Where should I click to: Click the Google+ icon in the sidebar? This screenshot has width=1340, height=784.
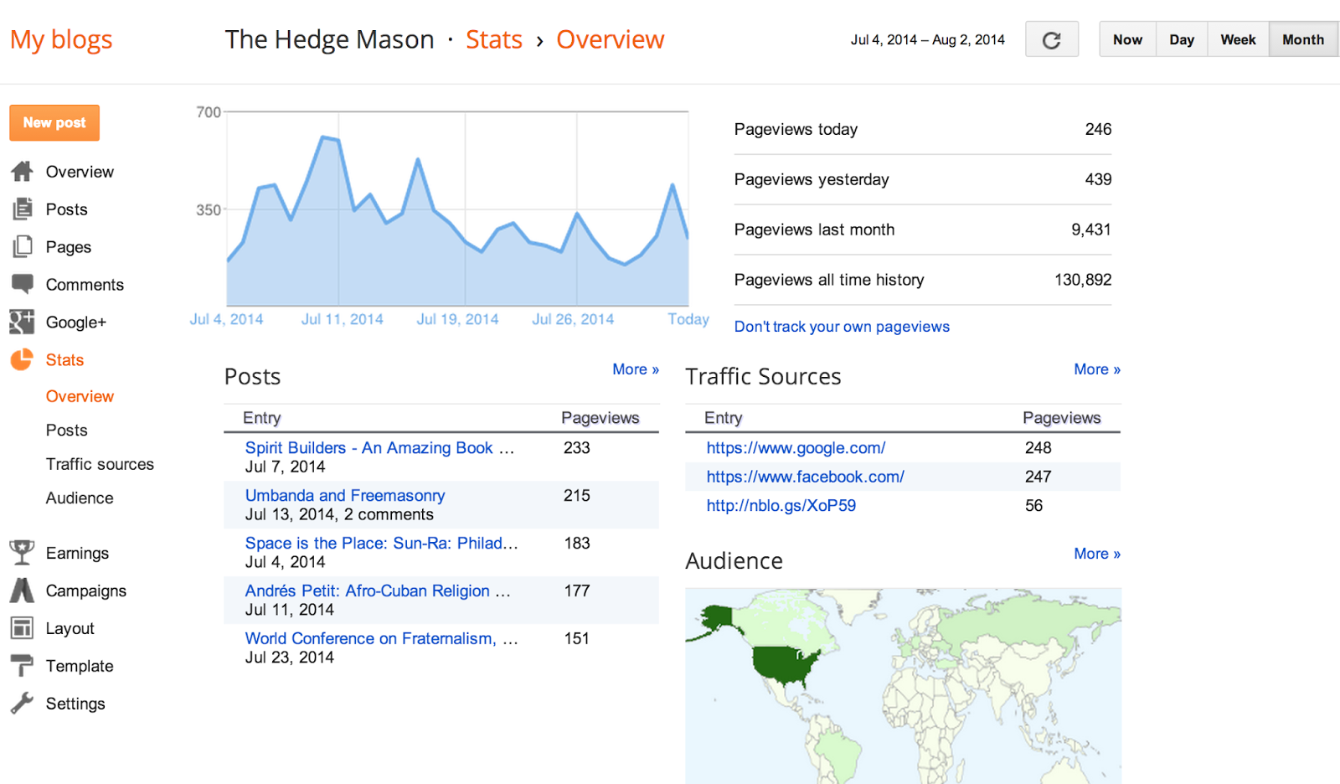(x=22, y=322)
